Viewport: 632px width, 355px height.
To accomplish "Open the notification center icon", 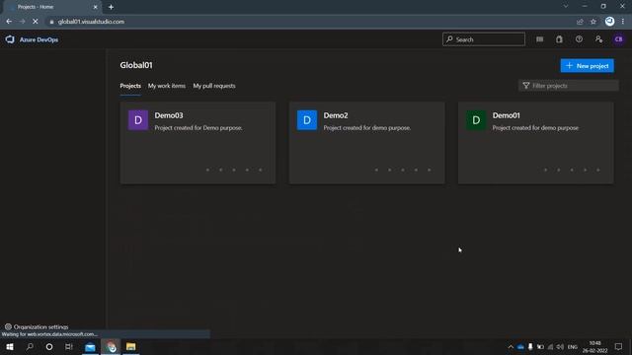I will [x=618, y=346].
